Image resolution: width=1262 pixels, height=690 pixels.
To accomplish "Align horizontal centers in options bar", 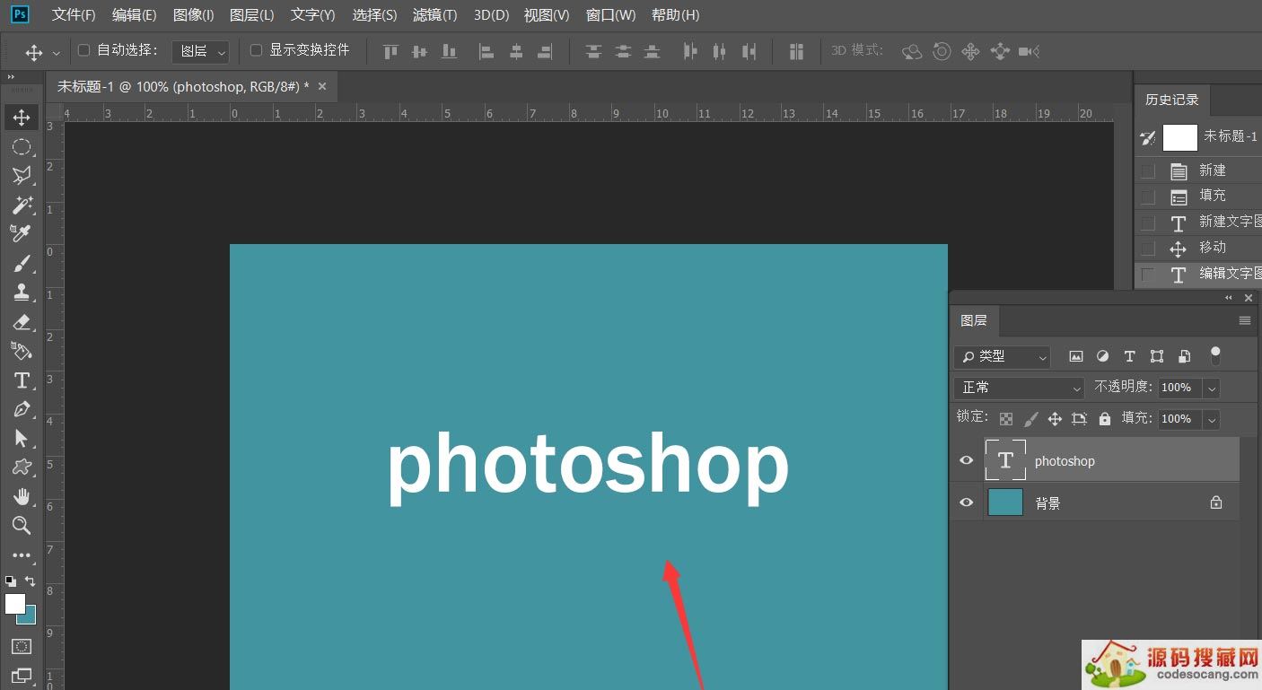I will tap(516, 52).
